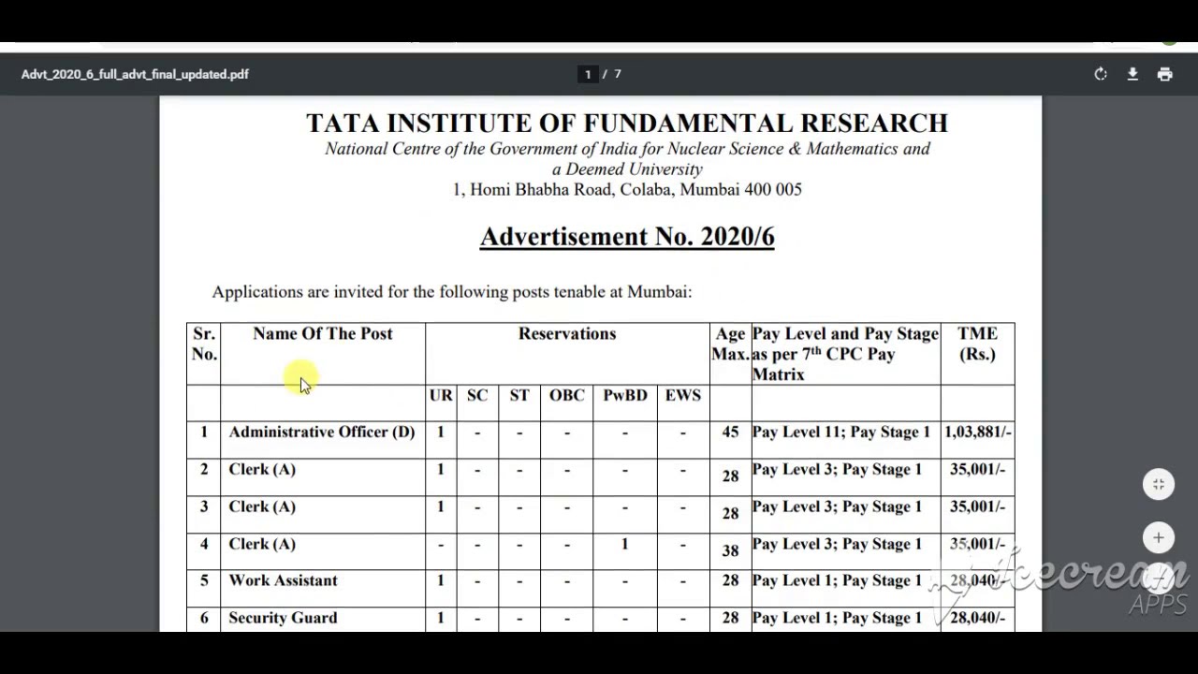Select Pay Level 11; Pay Stage 1 cell
The height and width of the screenshot is (674, 1198).
[x=841, y=432]
